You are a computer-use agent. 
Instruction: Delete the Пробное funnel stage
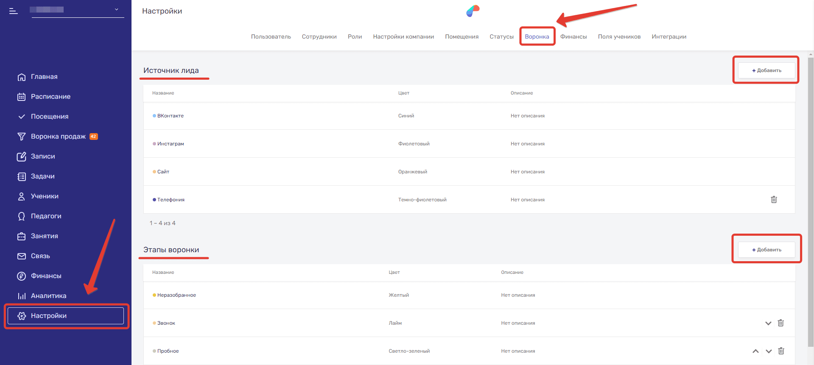coord(781,351)
